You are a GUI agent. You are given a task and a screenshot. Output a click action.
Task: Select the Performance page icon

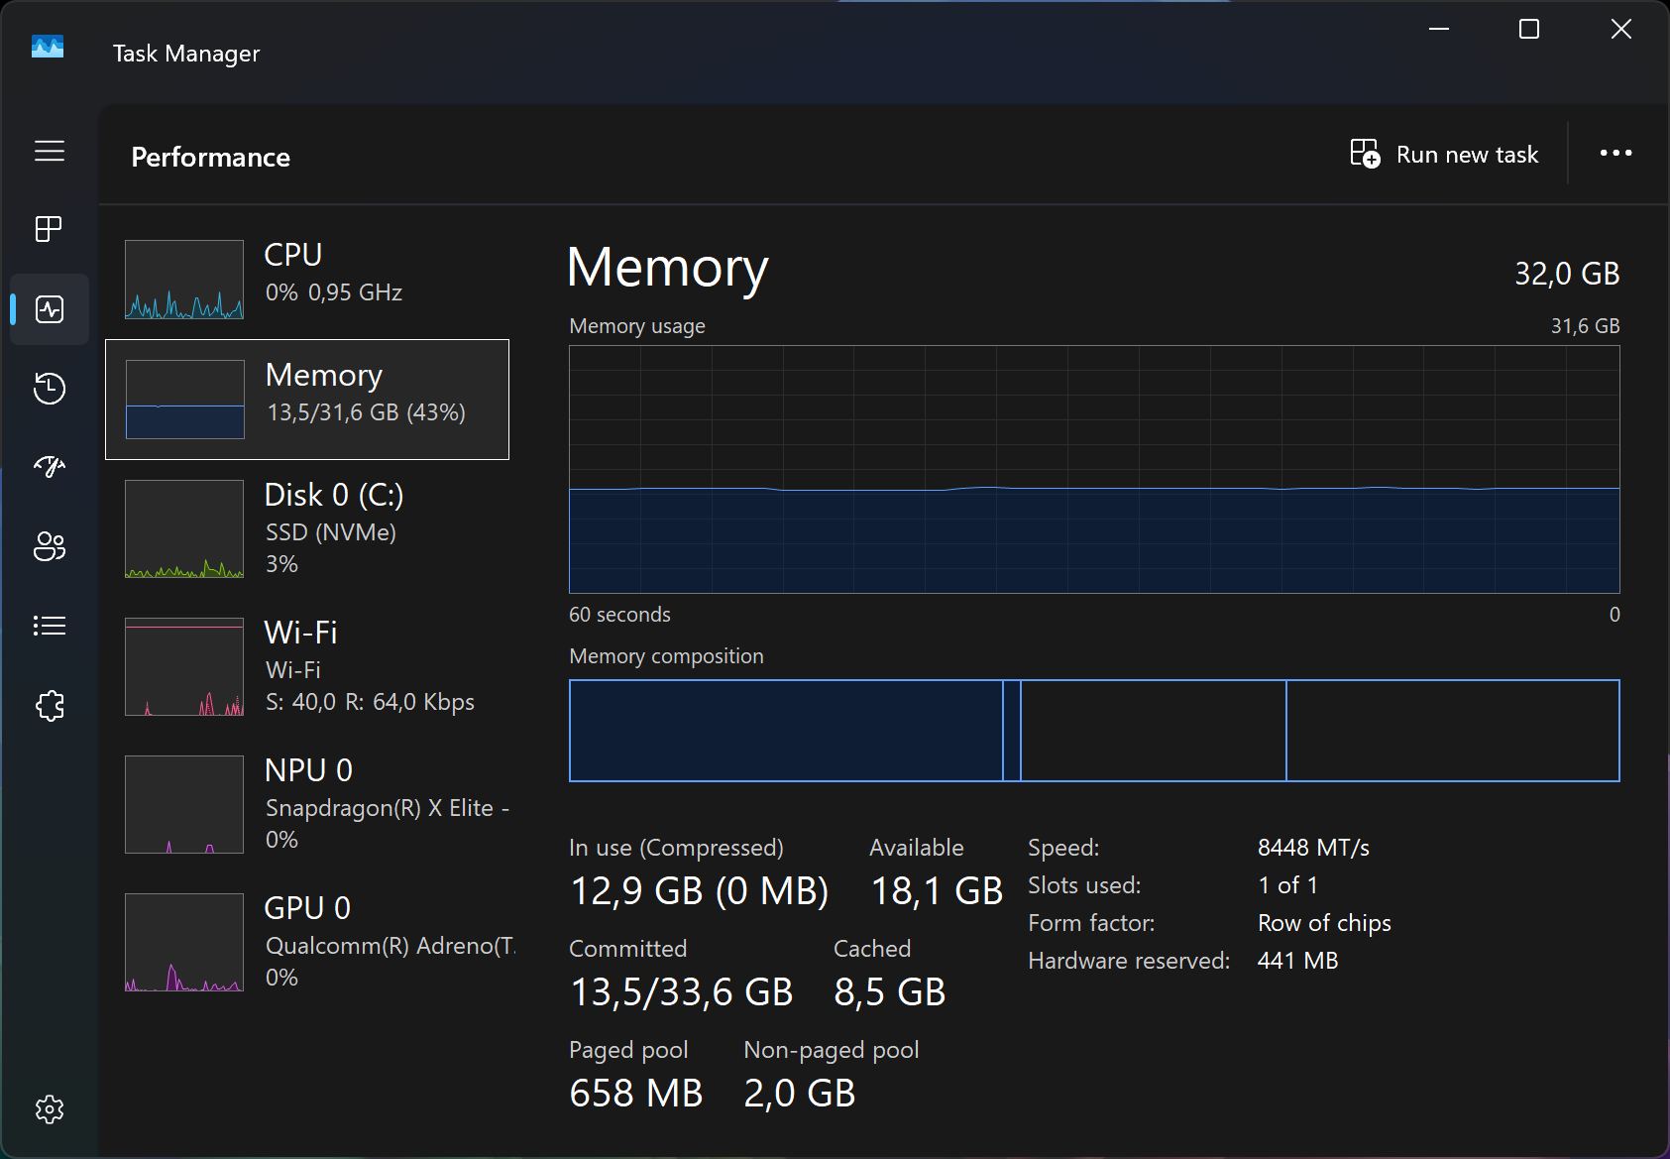50,309
